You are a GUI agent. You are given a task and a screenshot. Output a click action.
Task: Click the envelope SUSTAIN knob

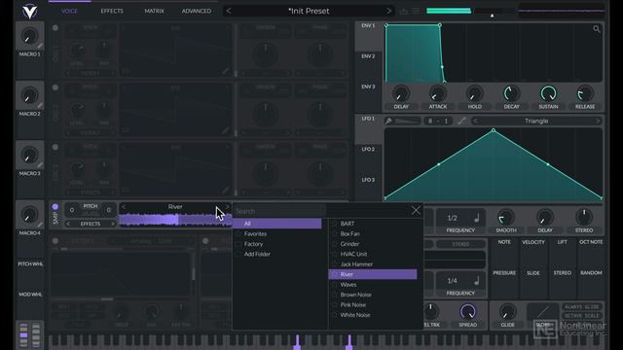click(548, 94)
